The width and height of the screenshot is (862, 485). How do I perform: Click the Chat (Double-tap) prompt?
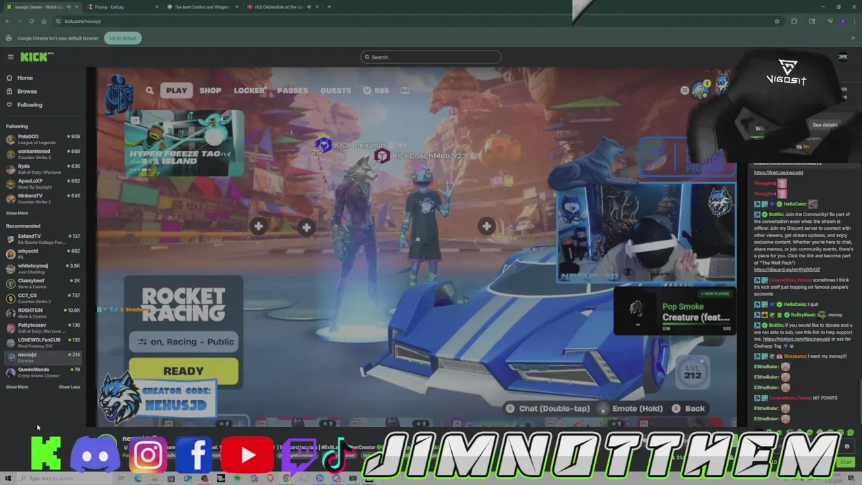(548, 409)
